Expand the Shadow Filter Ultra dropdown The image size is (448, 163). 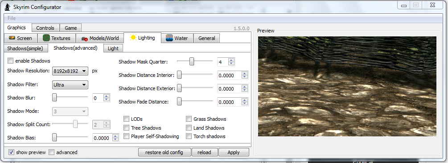[70, 85]
